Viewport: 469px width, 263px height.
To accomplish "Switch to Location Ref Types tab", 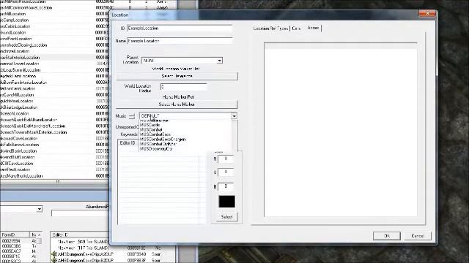I will point(270,28).
